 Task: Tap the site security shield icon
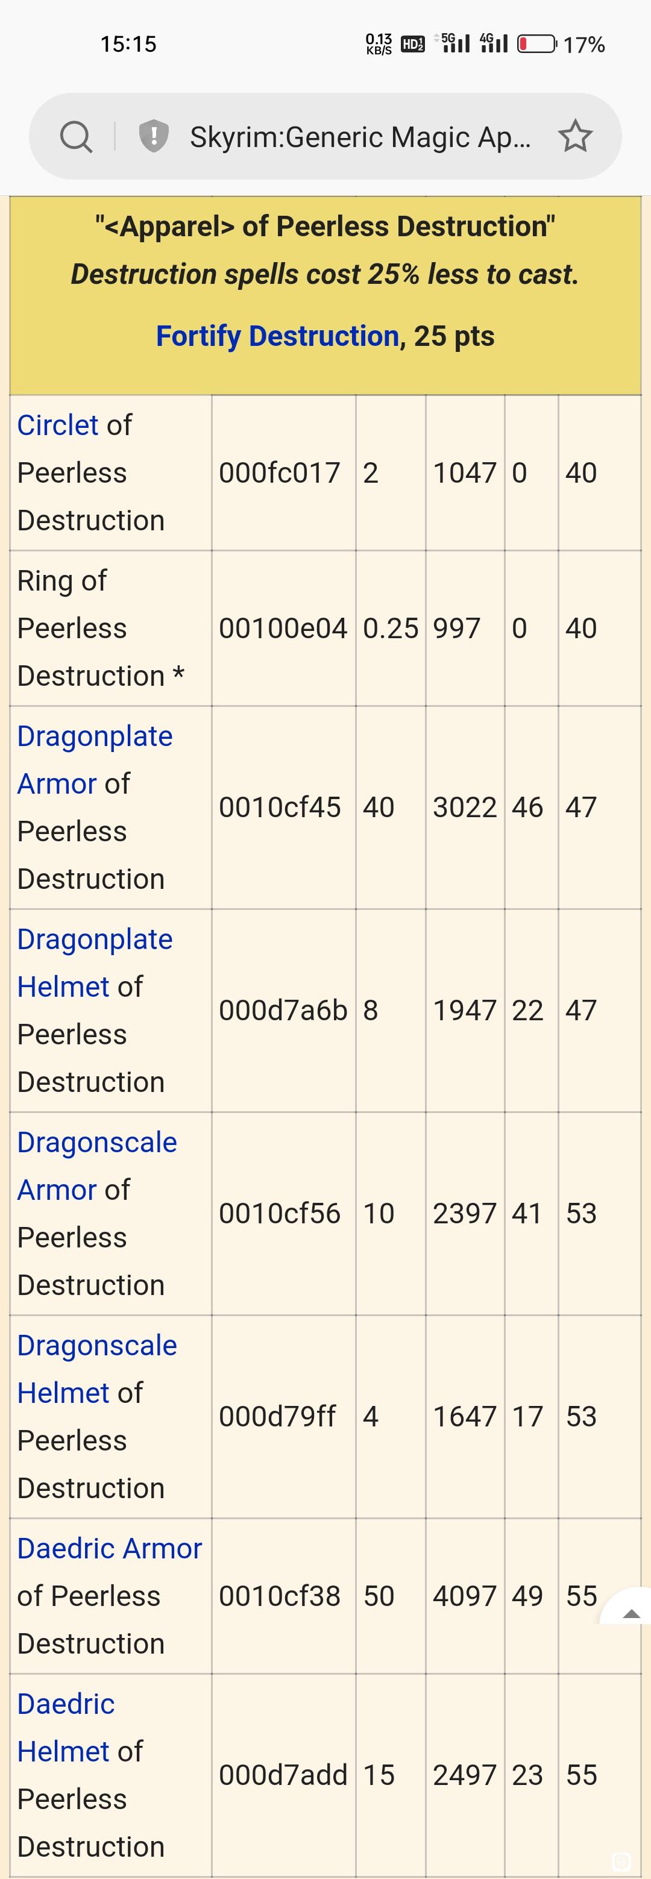[x=154, y=136]
